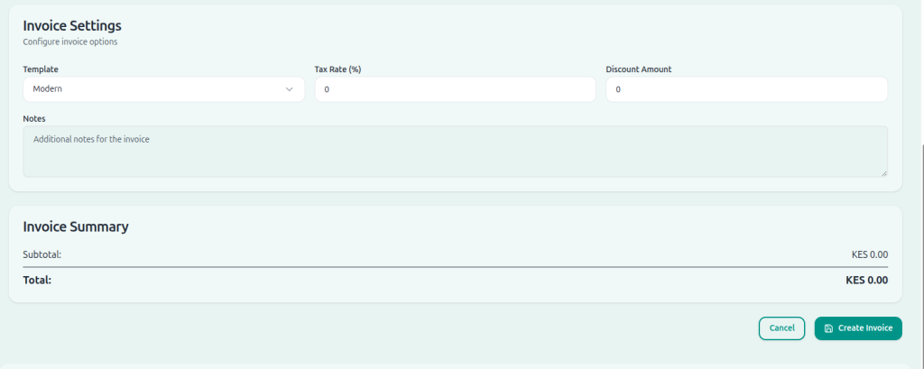Click the 'Subtotal:' label
The image size is (924, 369).
click(42, 254)
